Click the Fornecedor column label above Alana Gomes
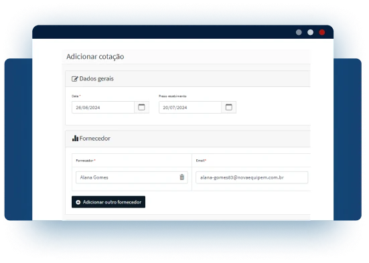The height and width of the screenshot is (263, 369). 86,161
